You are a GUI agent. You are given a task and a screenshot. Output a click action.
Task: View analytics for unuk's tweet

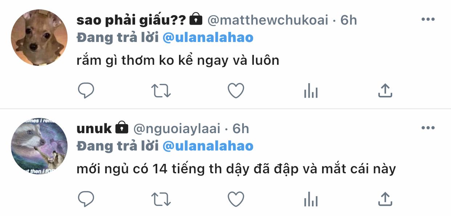click(x=310, y=199)
